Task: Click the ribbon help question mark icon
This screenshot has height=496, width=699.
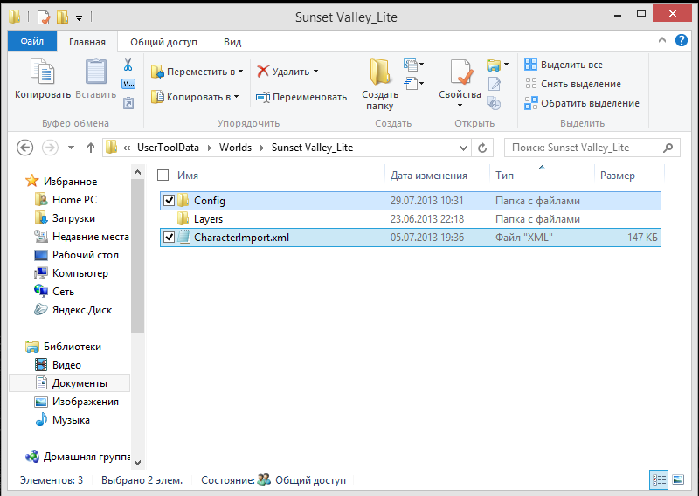Action: [x=684, y=41]
